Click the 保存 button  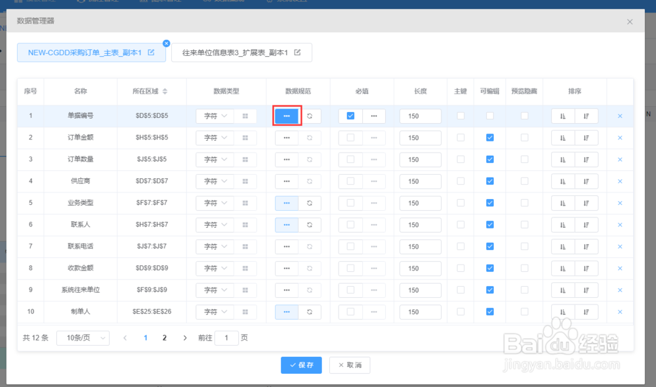[x=301, y=365]
